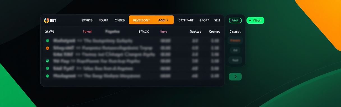Click the orange status circle in list
341x107 pixels.
(47, 48)
